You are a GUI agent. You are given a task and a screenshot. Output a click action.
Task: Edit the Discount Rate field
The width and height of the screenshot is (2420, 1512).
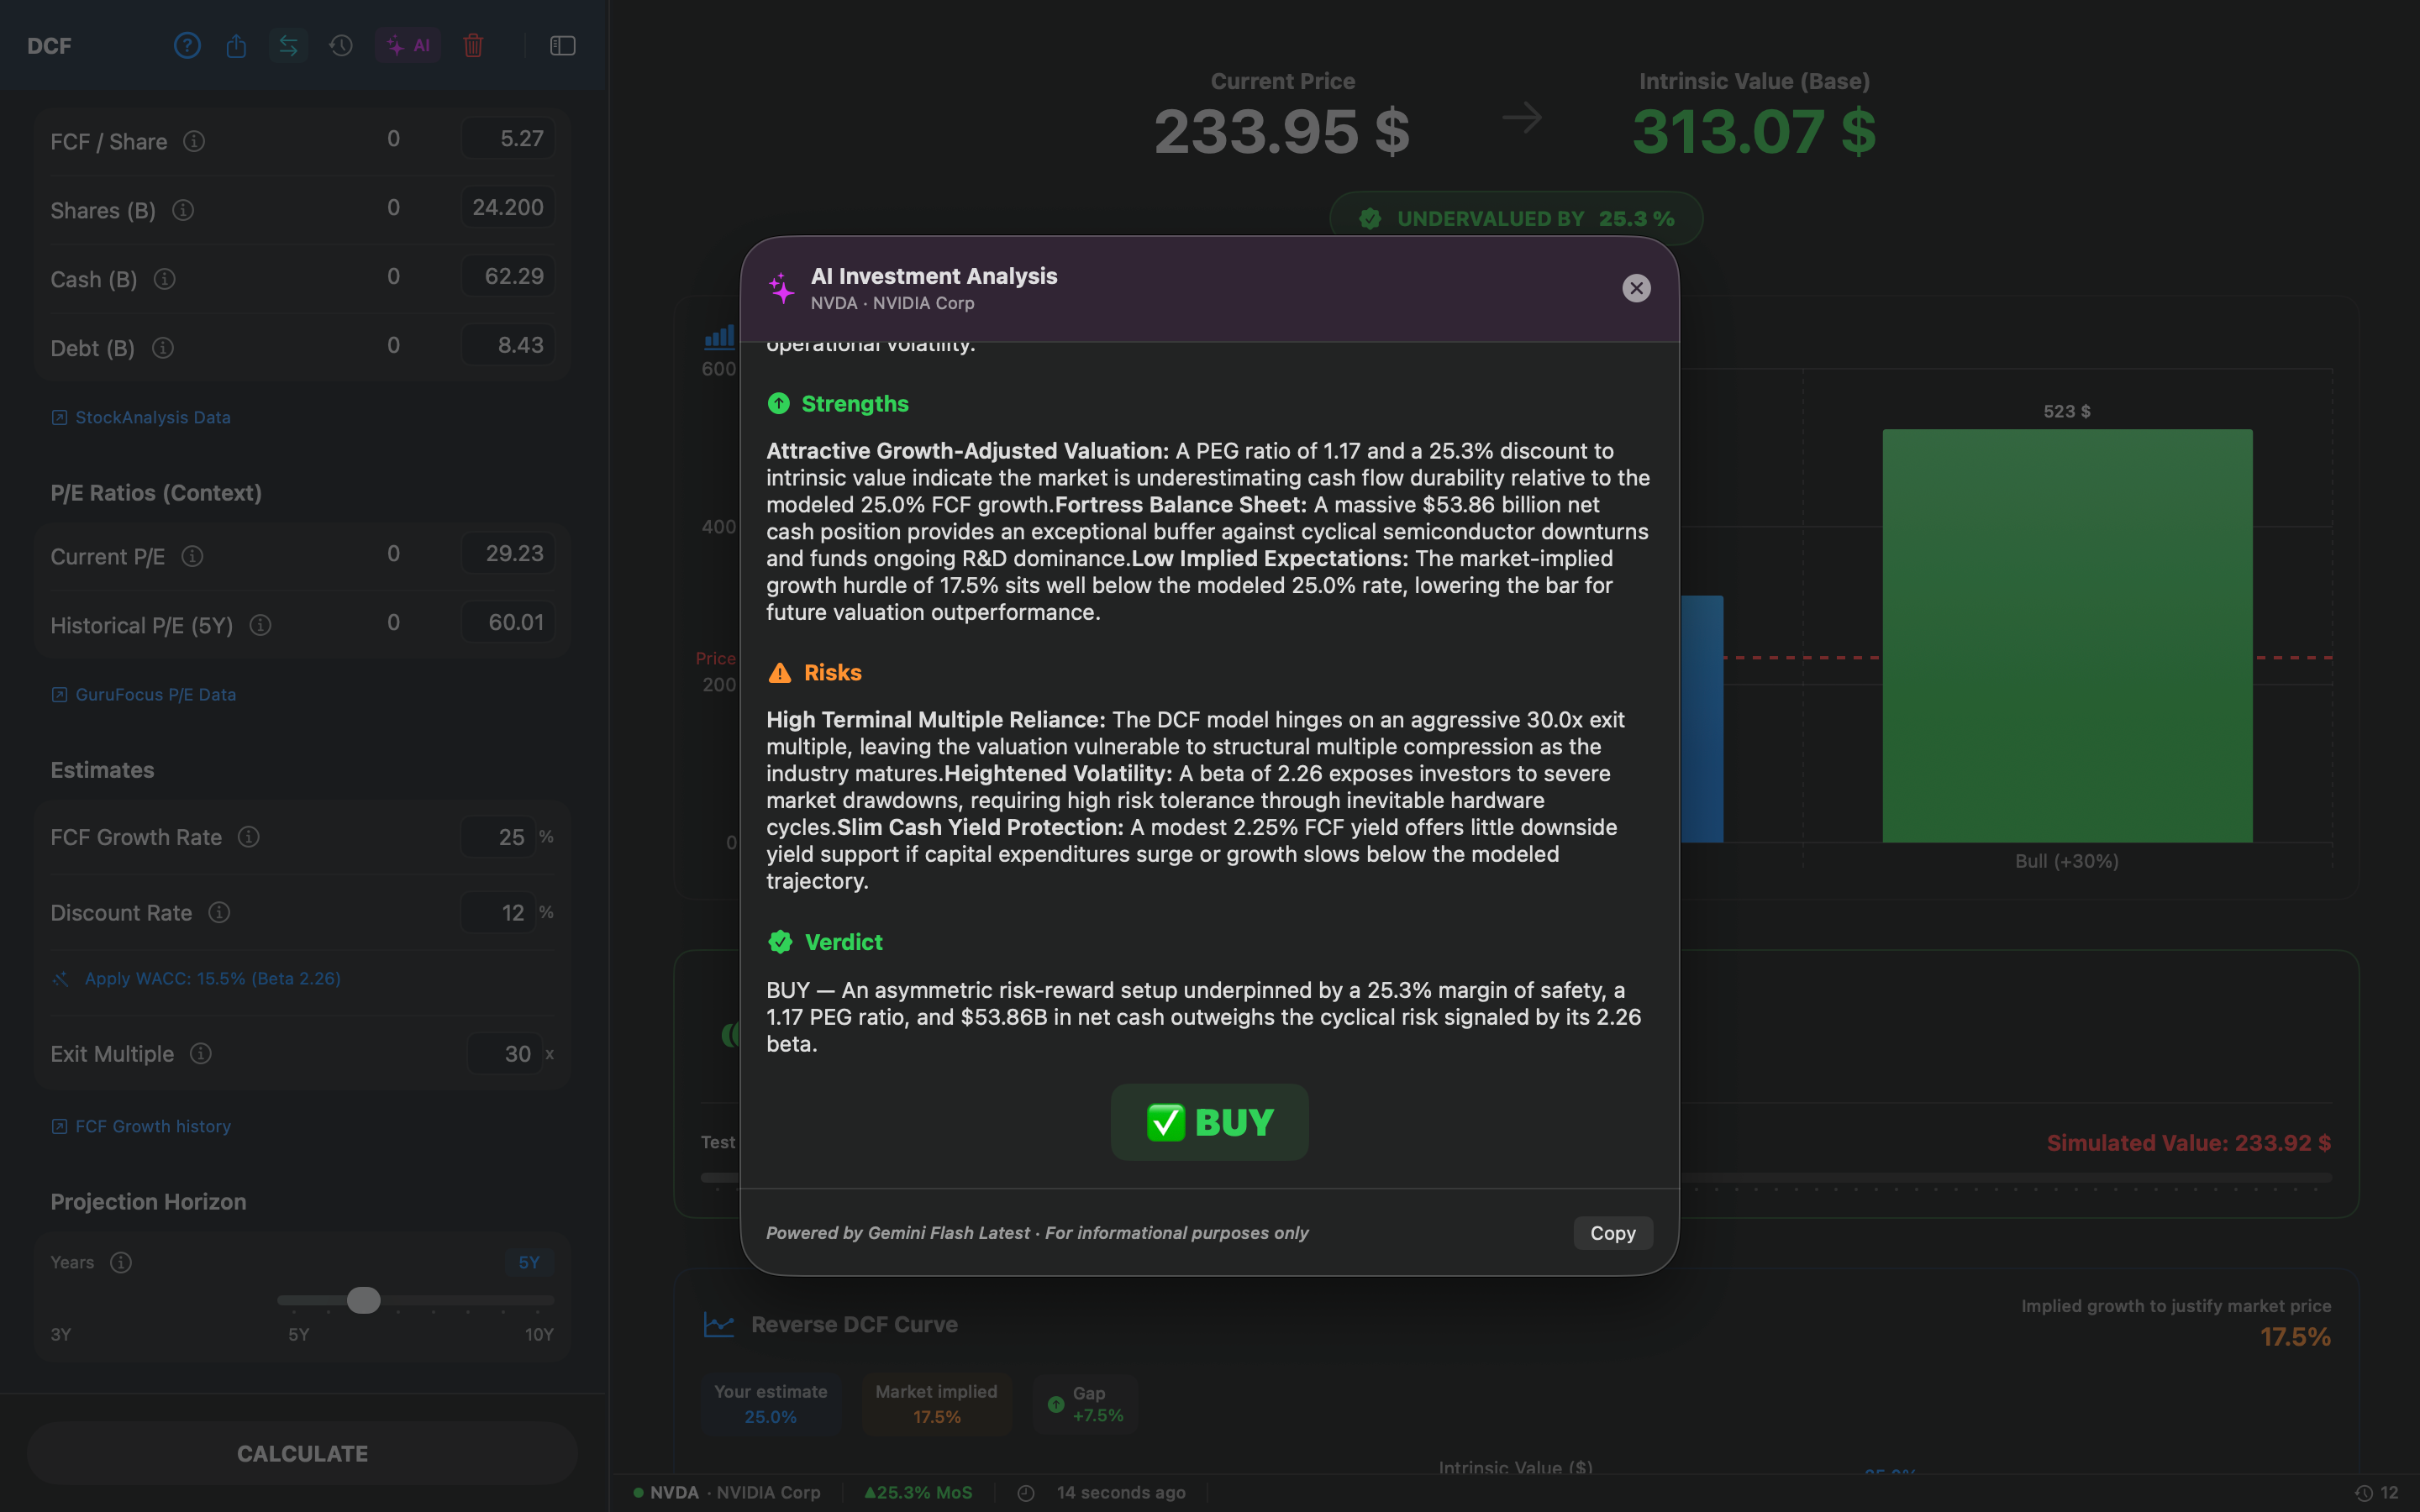click(497, 913)
